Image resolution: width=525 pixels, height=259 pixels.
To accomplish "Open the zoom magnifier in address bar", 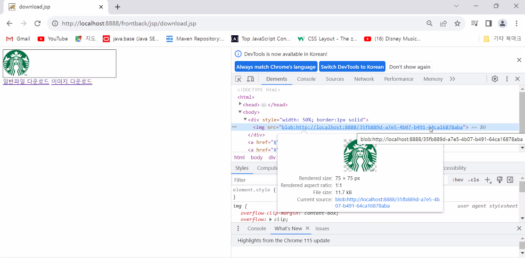I will pos(429,24).
